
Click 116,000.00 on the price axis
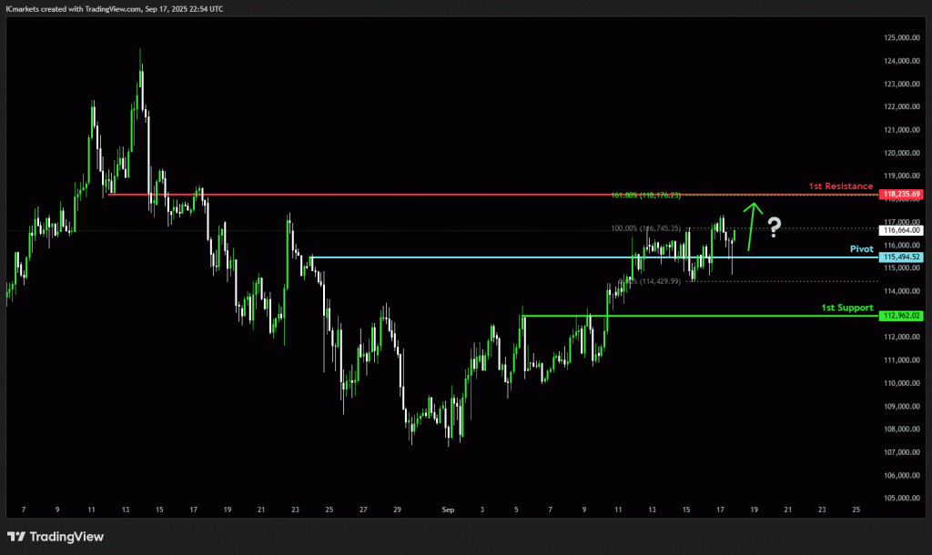click(x=902, y=245)
